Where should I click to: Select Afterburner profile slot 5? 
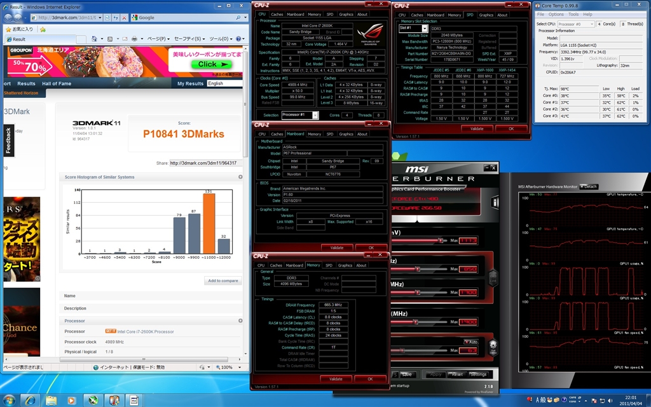click(x=395, y=374)
